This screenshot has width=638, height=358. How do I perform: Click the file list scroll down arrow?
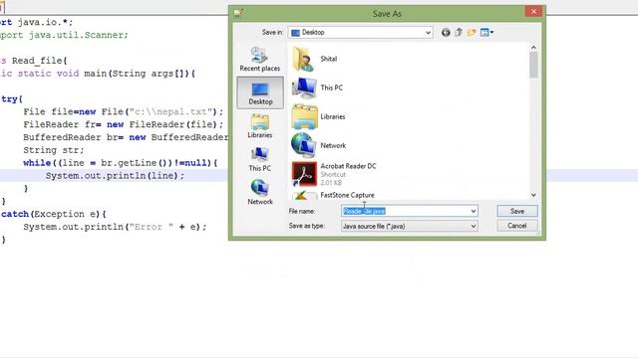click(x=533, y=195)
